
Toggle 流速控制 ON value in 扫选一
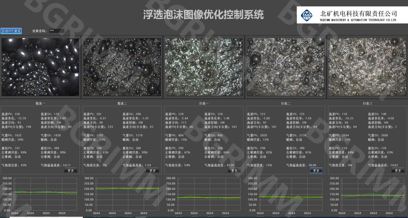[222, 123]
